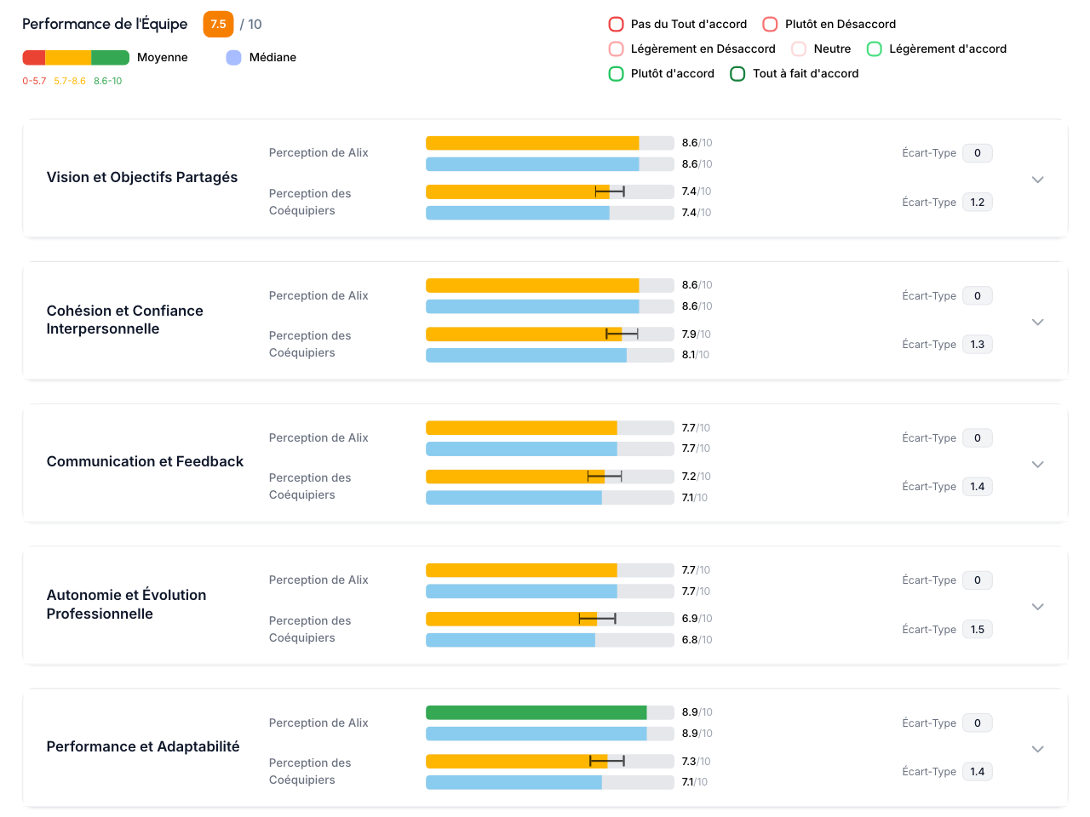Toggle the 'Pas du Tout d'accord' legend marker
The image size is (1090, 817).
click(617, 24)
